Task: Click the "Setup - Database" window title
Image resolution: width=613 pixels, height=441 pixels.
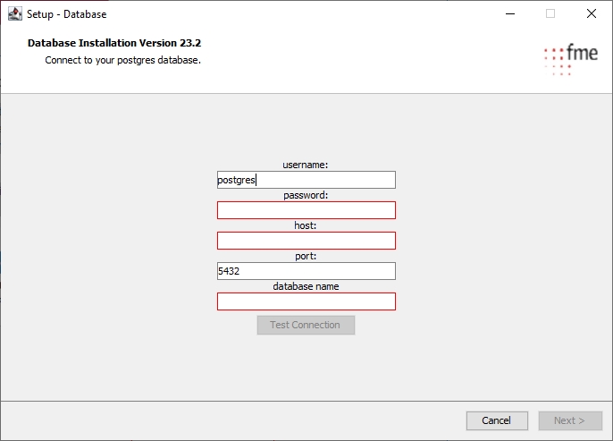Action: (67, 14)
